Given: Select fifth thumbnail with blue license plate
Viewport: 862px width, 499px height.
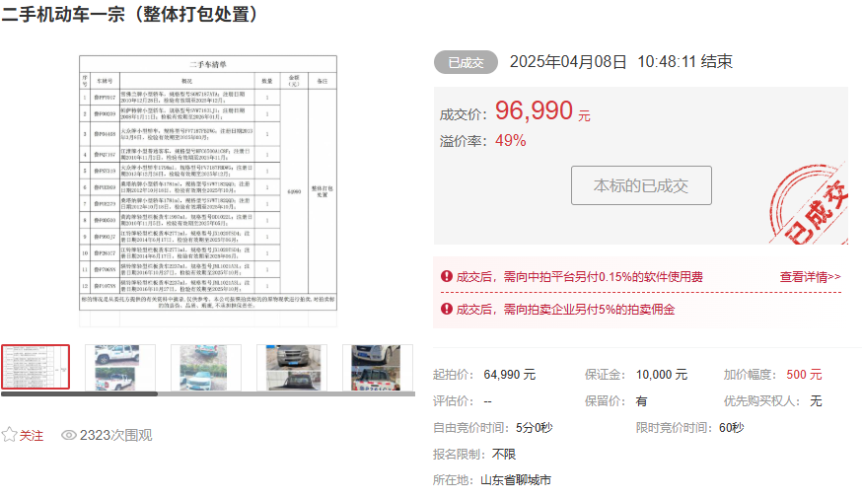Looking at the screenshot, I should click(377, 367).
